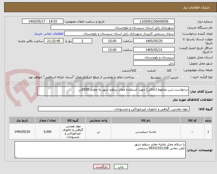
Task: Click the تاریخ نیاز column header
Action: pyautogui.click(x=22, y=120)
